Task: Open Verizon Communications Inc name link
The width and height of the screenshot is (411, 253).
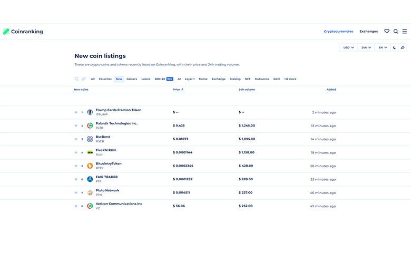Action: click(x=119, y=203)
